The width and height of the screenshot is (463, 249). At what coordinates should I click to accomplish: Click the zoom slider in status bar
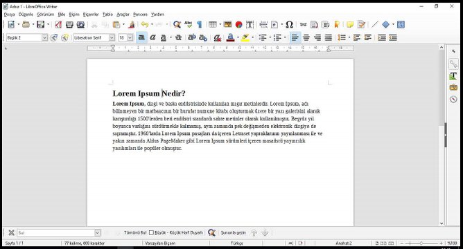click(421, 243)
